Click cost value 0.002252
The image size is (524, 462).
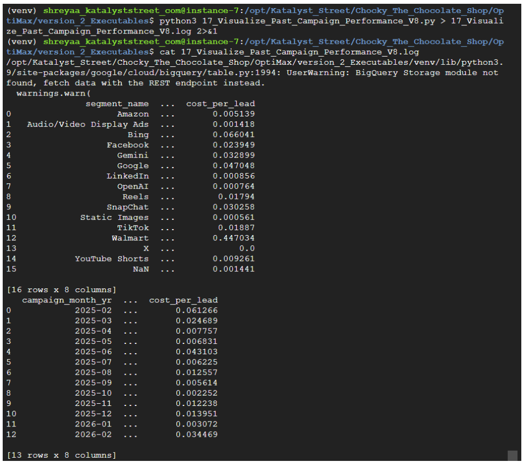(196, 394)
